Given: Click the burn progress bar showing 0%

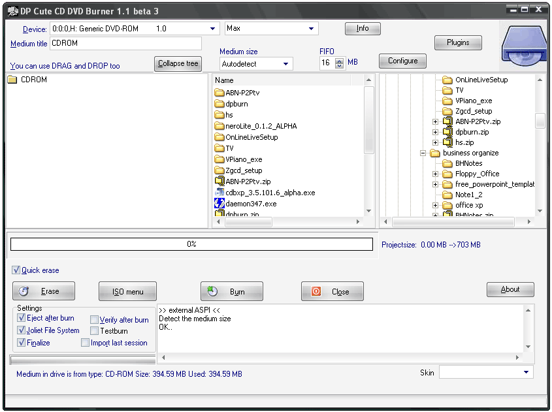Looking at the screenshot, I should pyautogui.click(x=191, y=244).
